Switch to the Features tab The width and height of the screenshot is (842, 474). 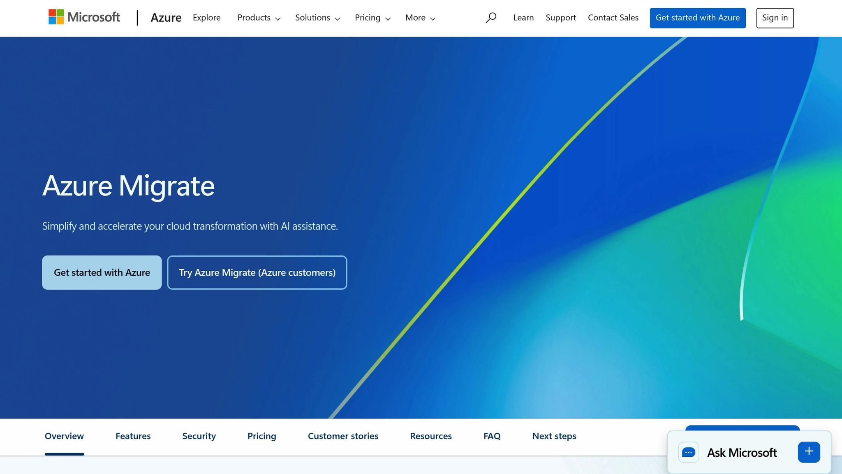point(133,436)
